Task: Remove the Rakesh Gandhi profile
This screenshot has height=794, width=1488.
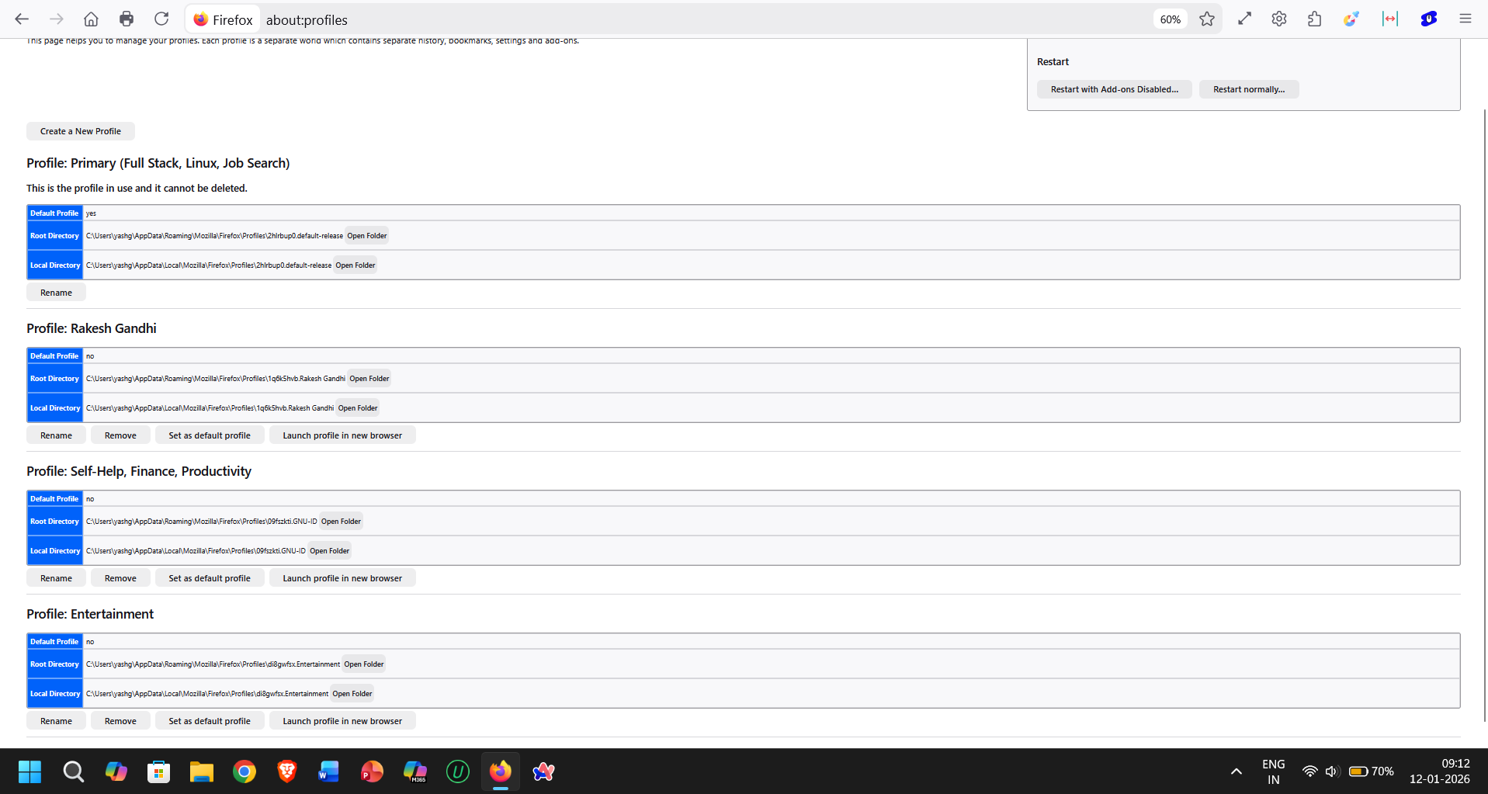Action: click(120, 435)
